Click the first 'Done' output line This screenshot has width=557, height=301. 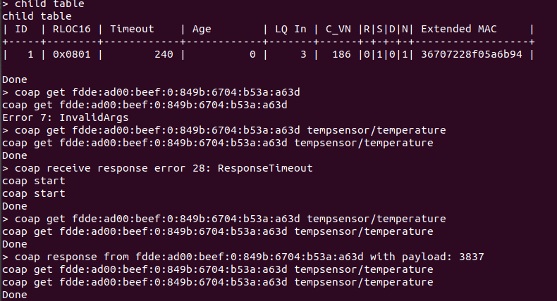(x=15, y=79)
